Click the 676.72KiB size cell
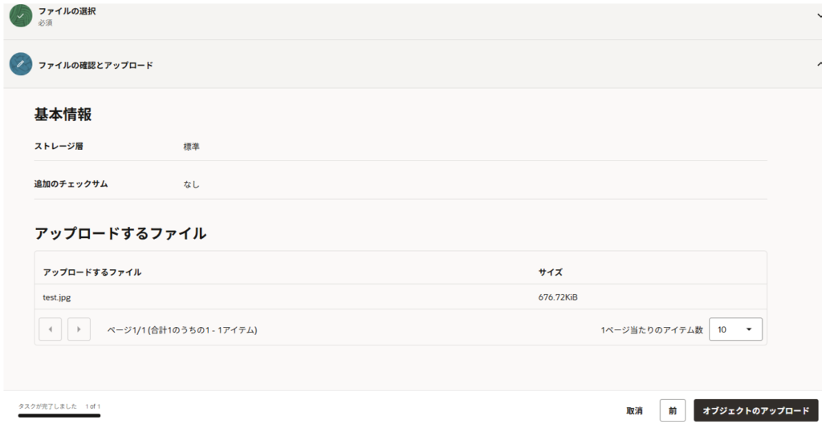822x428 pixels. tap(558, 297)
